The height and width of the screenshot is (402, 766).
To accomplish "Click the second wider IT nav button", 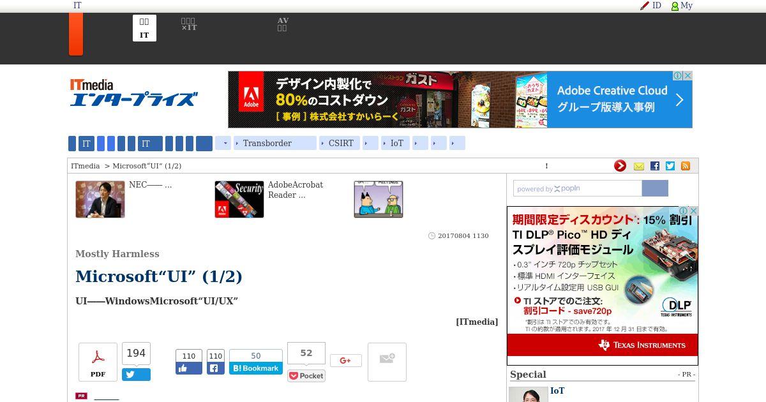I will [x=150, y=143].
